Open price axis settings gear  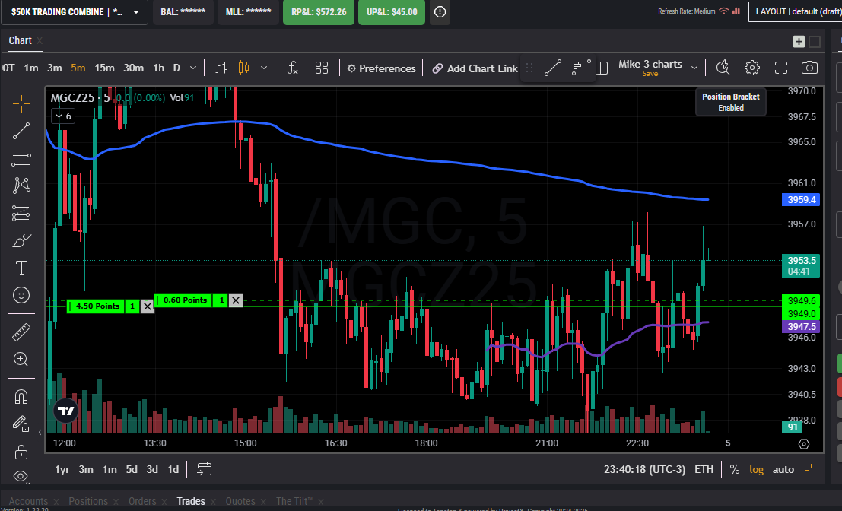(803, 444)
